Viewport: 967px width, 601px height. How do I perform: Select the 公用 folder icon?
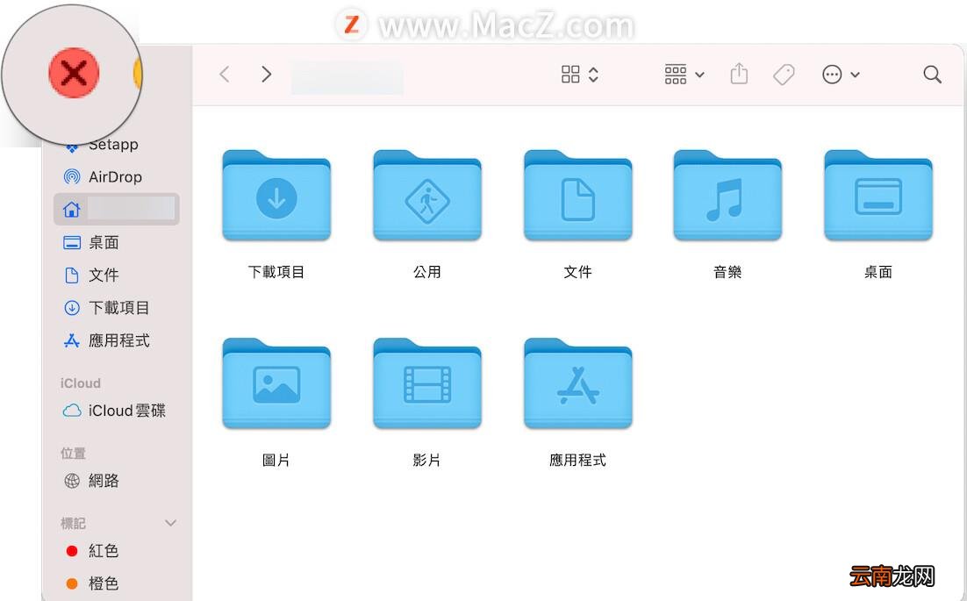(x=426, y=196)
